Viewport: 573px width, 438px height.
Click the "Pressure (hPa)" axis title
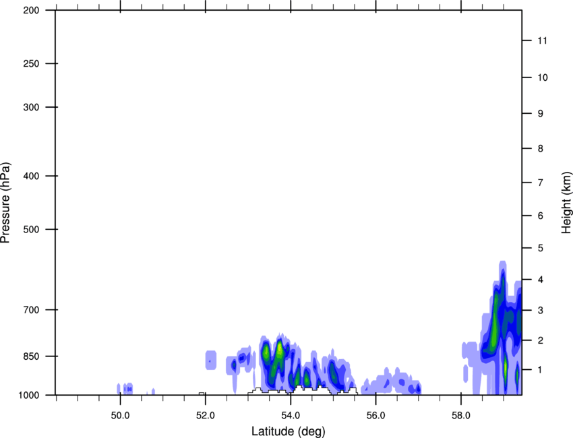[5, 202]
